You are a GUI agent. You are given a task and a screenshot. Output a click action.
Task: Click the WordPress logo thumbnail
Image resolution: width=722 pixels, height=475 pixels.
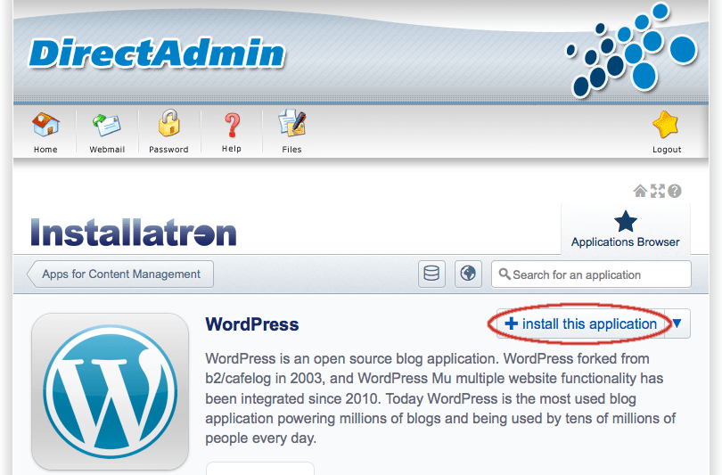coord(110,391)
